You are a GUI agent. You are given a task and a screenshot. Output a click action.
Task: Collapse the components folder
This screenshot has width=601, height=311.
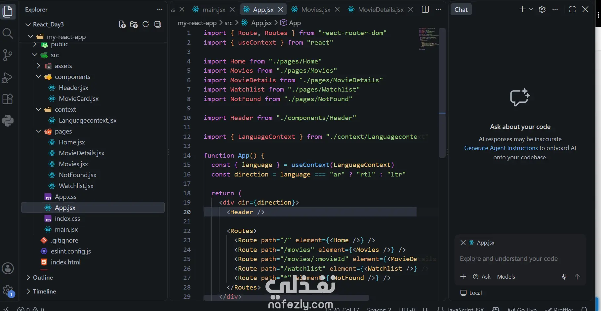coord(39,77)
